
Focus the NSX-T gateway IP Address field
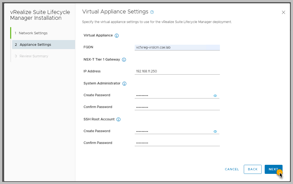click(177, 71)
